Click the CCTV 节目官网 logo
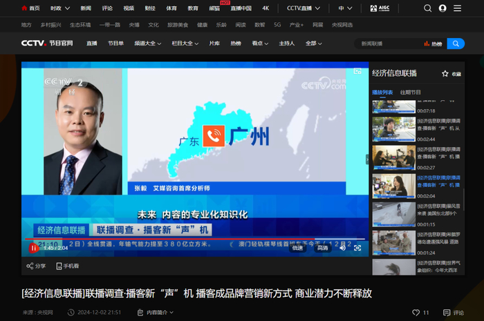This screenshot has width=484, height=321. click(47, 43)
